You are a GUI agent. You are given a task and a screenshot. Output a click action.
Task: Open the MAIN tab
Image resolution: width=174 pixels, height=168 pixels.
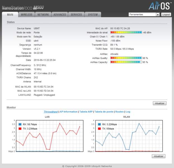10,15
